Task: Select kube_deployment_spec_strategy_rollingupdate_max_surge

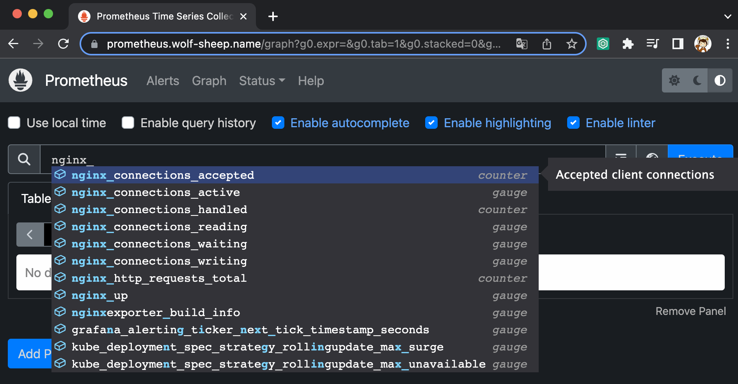Action: [x=295, y=347]
